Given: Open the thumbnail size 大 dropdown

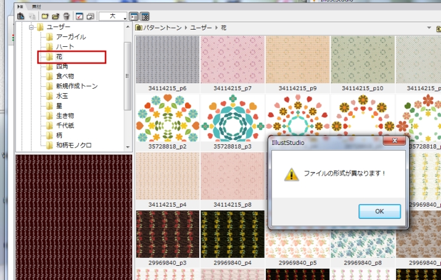Looking at the screenshot, I should tap(113, 16).
